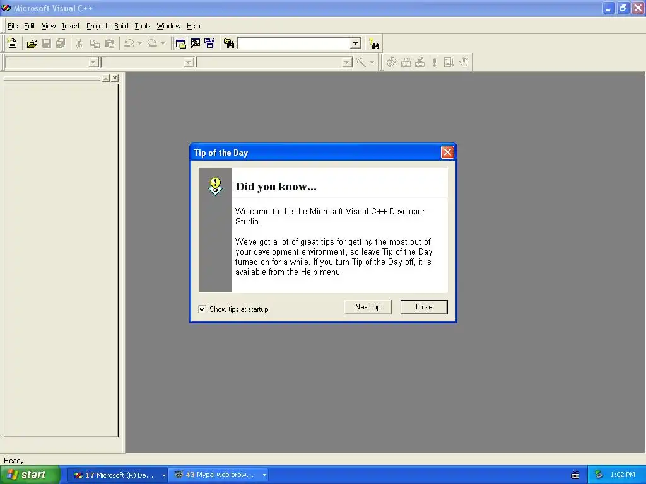The image size is (646, 484).
Task: Click the Go debug icon
Action: coord(449,62)
